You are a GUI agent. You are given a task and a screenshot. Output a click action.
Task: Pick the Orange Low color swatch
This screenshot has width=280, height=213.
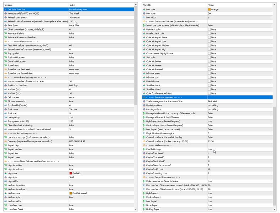pyautogui.click(x=209, y=10)
